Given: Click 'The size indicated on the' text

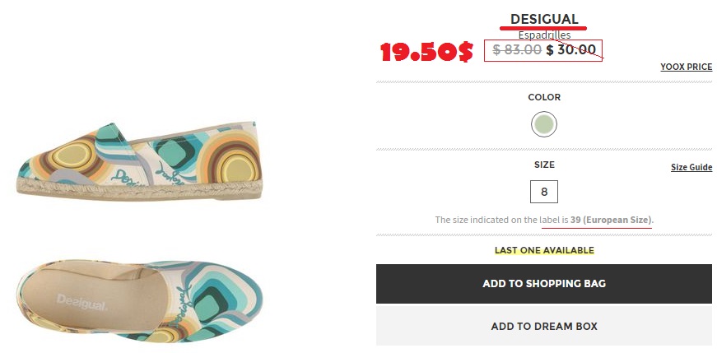Looking at the screenshot, I should 487,221.
